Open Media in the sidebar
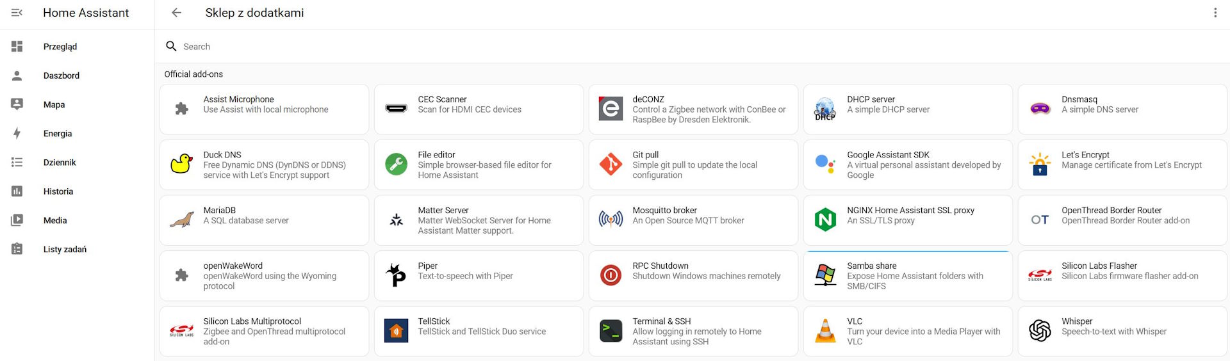Screen dimensions: 1230x361 pyautogui.click(x=55, y=220)
